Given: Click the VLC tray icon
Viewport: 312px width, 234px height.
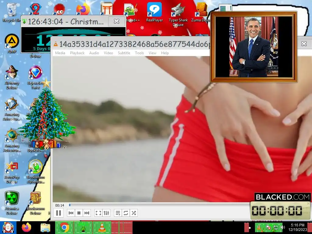Looking at the screenshot, I should (x=260, y=227).
